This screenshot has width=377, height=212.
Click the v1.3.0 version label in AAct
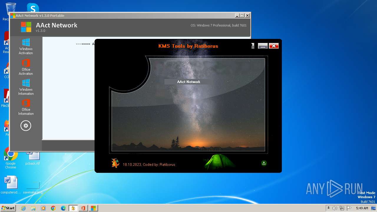pos(41,31)
